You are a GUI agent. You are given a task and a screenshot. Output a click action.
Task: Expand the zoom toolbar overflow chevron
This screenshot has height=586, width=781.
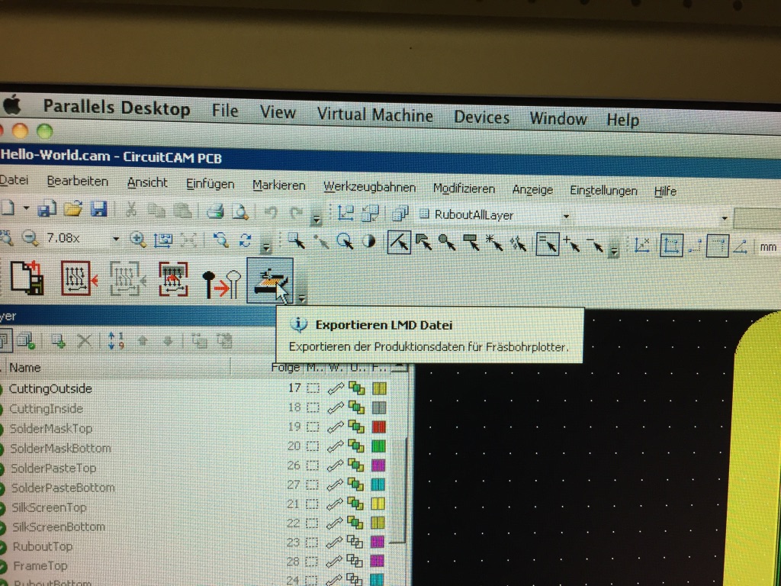[x=266, y=246]
